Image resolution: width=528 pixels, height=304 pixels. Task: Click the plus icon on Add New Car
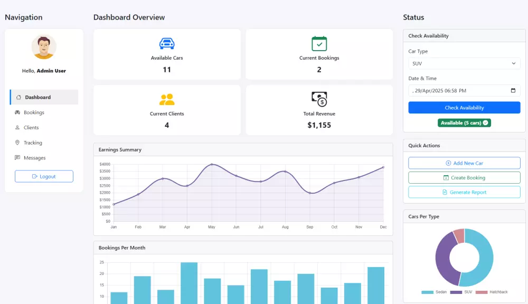448,163
